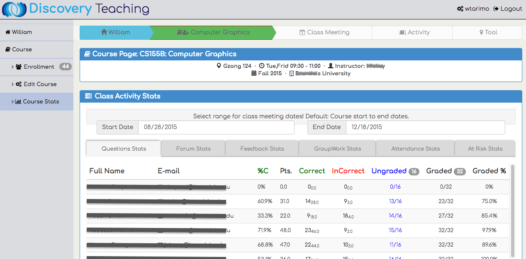The width and height of the screenshot is (526, 259).
Task: Click the Discovery Teaching logo icon
Action: click(x=15, y=9)
